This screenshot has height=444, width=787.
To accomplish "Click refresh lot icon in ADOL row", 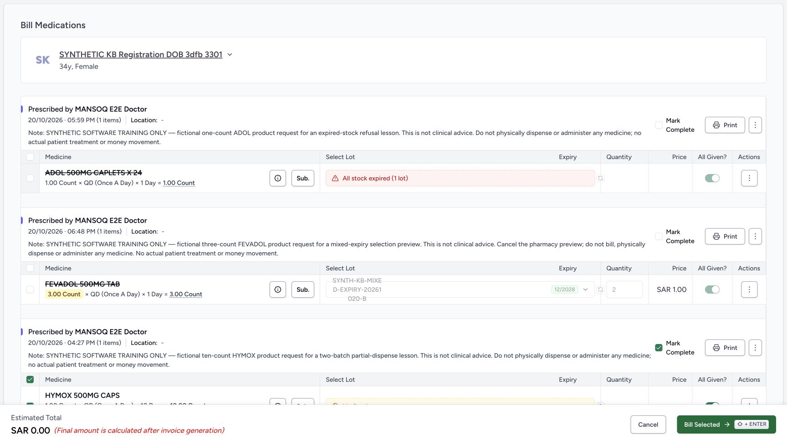I will point(600,178).
